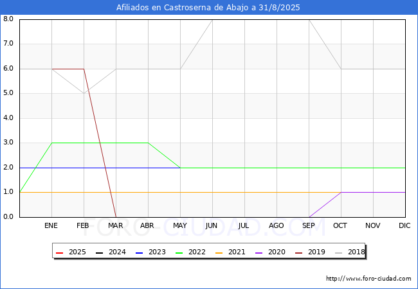This screenshot has height=289, width=418.
Task: Select the 2024 legend label
Action: tap(117, 252)
